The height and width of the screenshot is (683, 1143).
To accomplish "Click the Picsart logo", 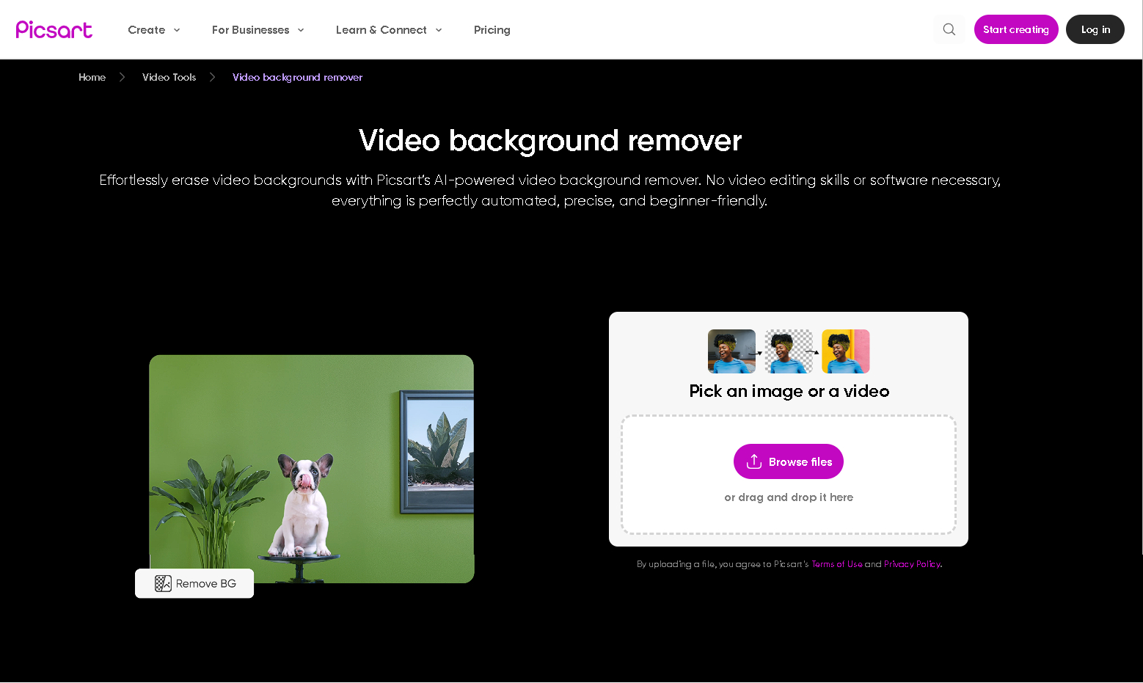I will pos(54,29).
